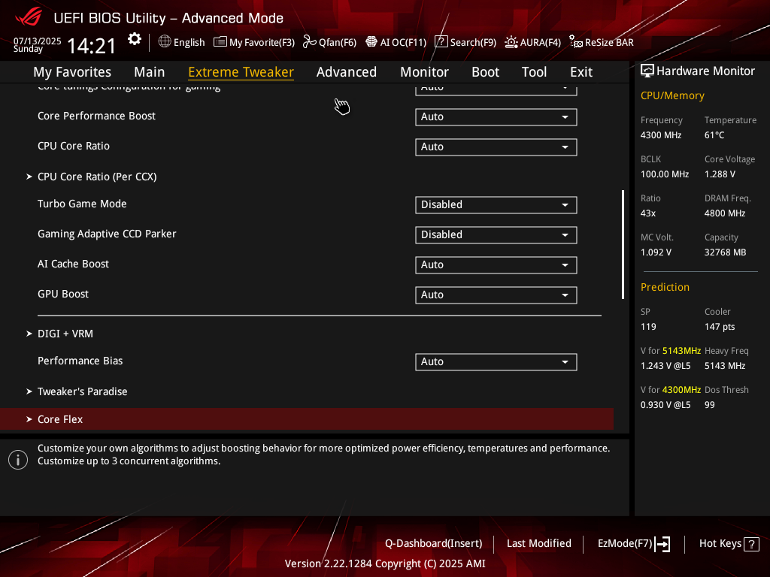
Task: Open Core Performance Boost dropdown
Action: [496, 116]
